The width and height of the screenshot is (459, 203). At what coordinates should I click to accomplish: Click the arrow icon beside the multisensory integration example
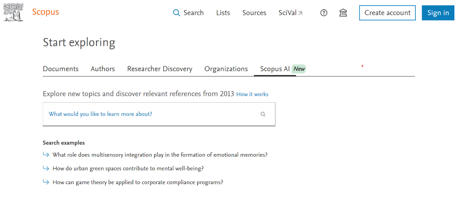point(46,155)
